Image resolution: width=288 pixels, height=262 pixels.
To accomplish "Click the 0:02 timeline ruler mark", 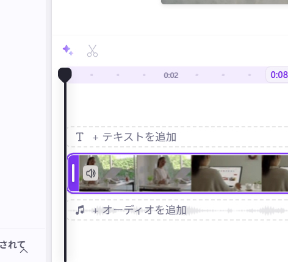I will click(171, 76).
